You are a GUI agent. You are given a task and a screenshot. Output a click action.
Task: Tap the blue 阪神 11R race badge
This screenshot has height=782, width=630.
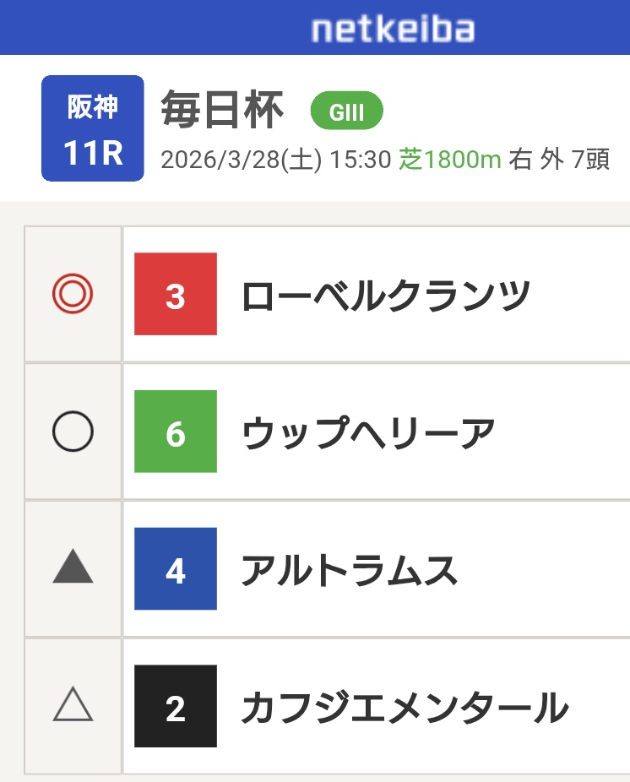coord(93,128)
